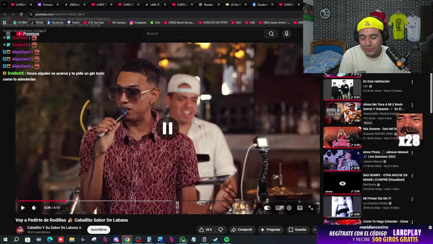This screenshot has width=433, height=244.
Task: Click the site info icon in address bar
Action: coord(30,14)
